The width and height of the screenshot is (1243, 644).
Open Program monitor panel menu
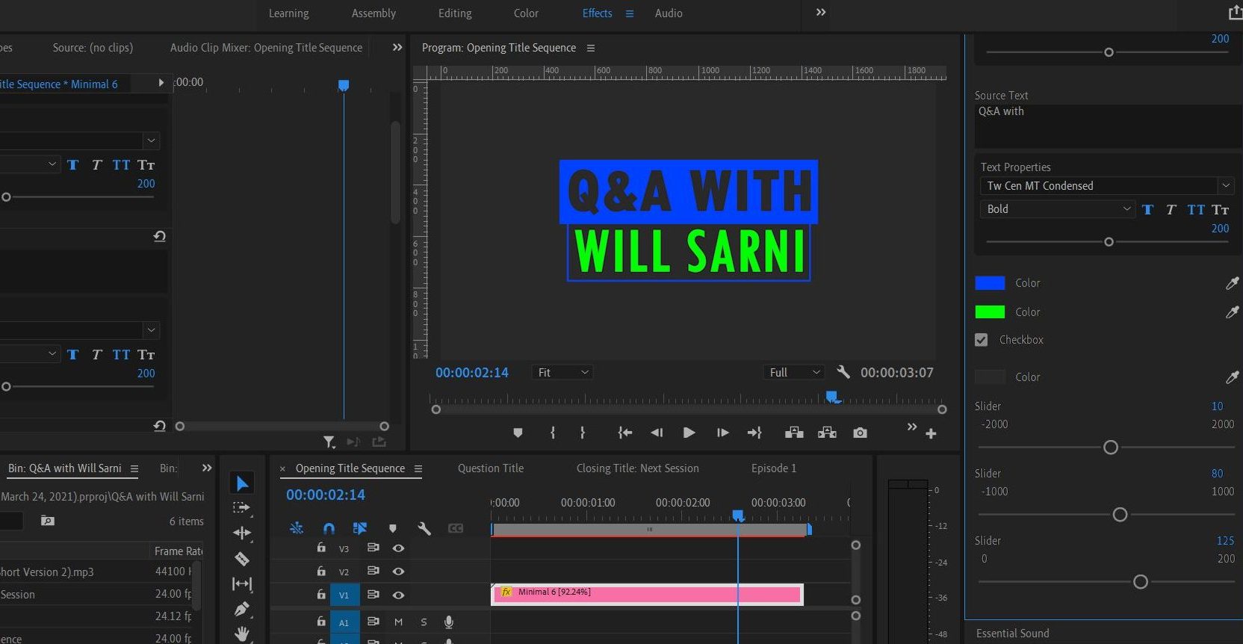click(591, 48)
